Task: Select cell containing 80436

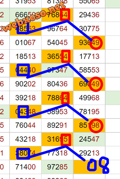Action: point(57,84)
